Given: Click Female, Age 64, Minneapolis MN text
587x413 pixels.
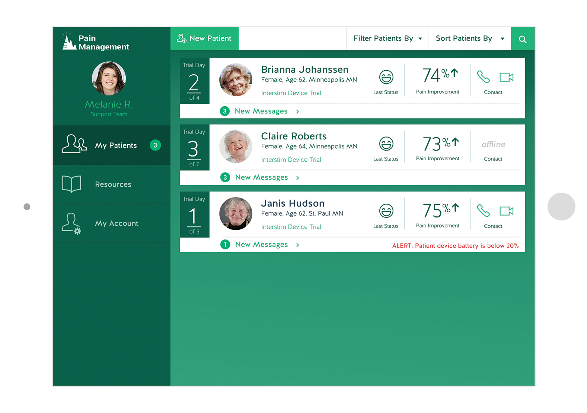Looking at the screenshot, I should coord(309,146).
